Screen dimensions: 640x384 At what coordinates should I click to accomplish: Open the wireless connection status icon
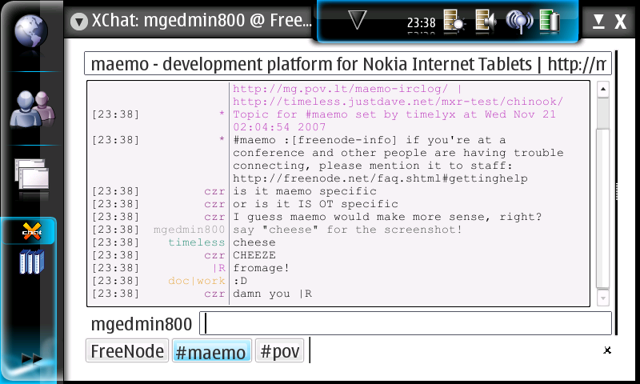(518, 22)
